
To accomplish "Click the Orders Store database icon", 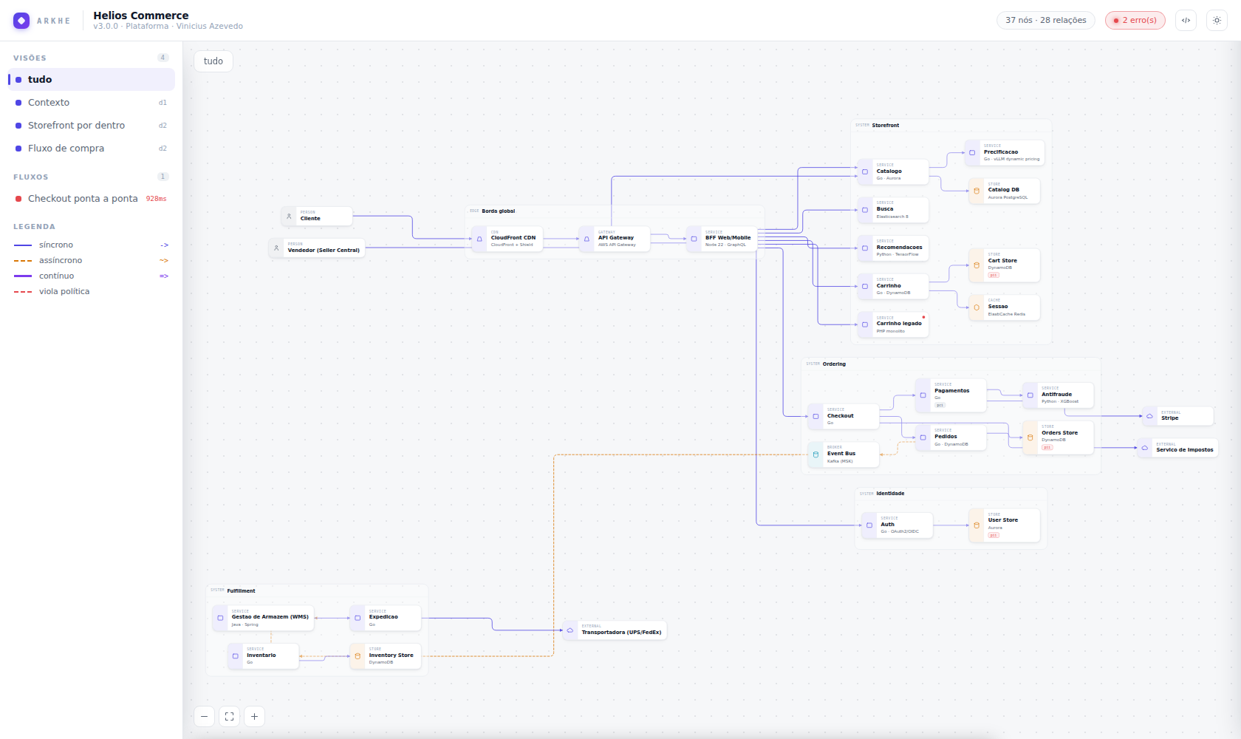I will [1030, 437].
